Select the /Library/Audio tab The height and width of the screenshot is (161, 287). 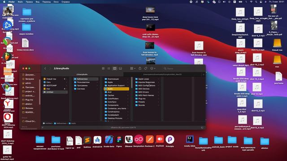click(x=82, y=74)
